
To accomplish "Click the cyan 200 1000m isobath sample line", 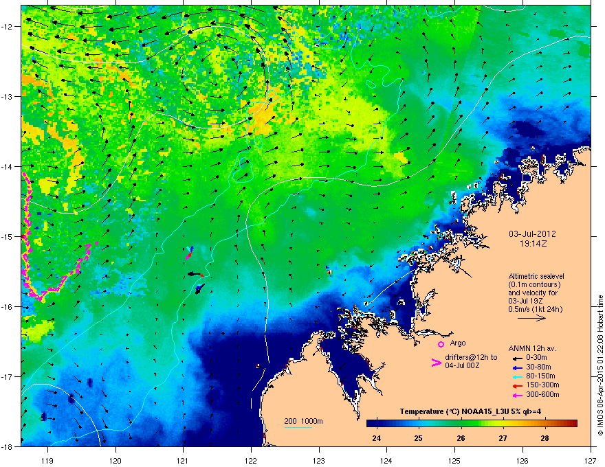I will 298,427.
